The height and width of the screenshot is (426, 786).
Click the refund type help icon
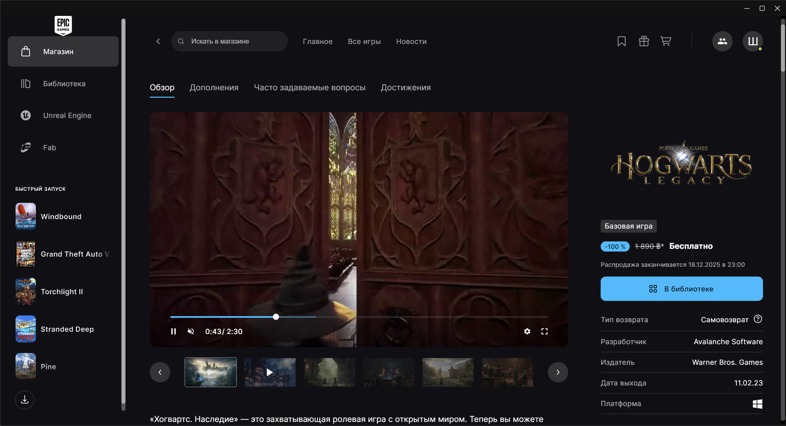click(758, 319)
